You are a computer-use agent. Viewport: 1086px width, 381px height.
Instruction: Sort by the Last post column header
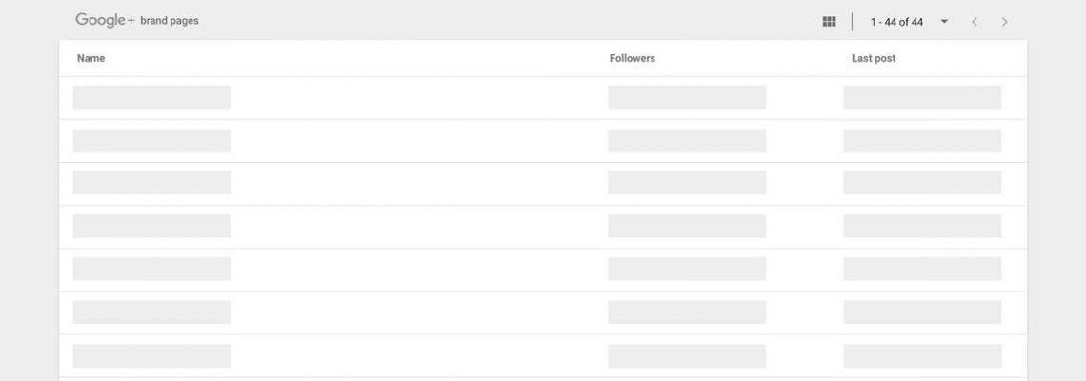pyautogui.click(x=874, y=58)
